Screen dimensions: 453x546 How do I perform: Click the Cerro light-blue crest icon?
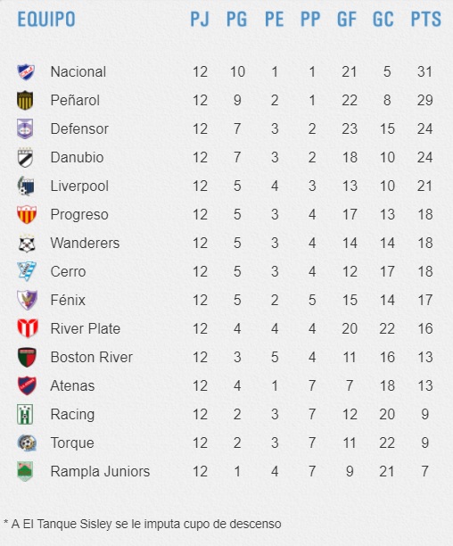click(27, 271)
